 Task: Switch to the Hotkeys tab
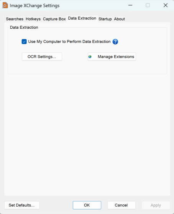coord(33,19)
